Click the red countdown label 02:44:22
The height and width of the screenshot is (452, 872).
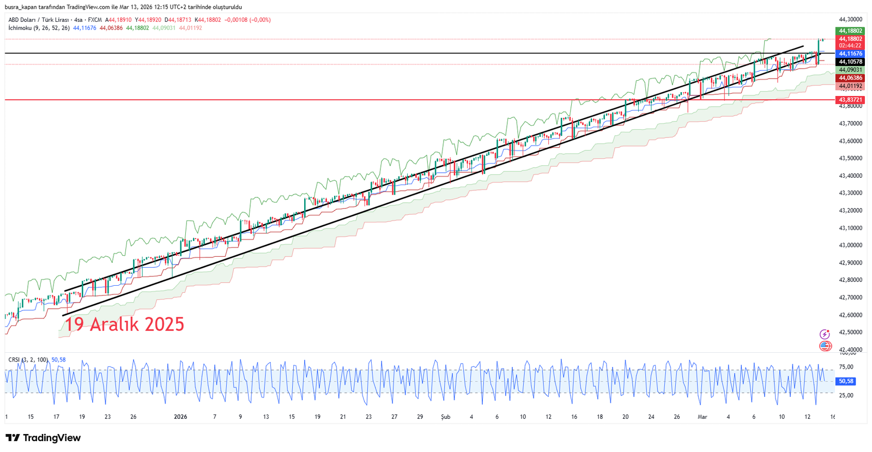(x=850, y=46)
